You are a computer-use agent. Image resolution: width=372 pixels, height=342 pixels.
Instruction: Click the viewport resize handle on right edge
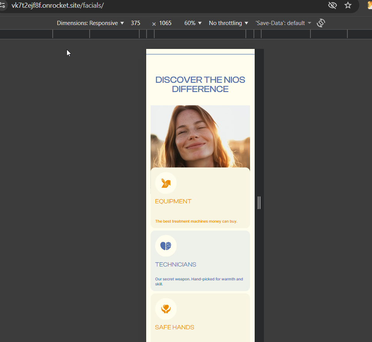tap(259, 203)
